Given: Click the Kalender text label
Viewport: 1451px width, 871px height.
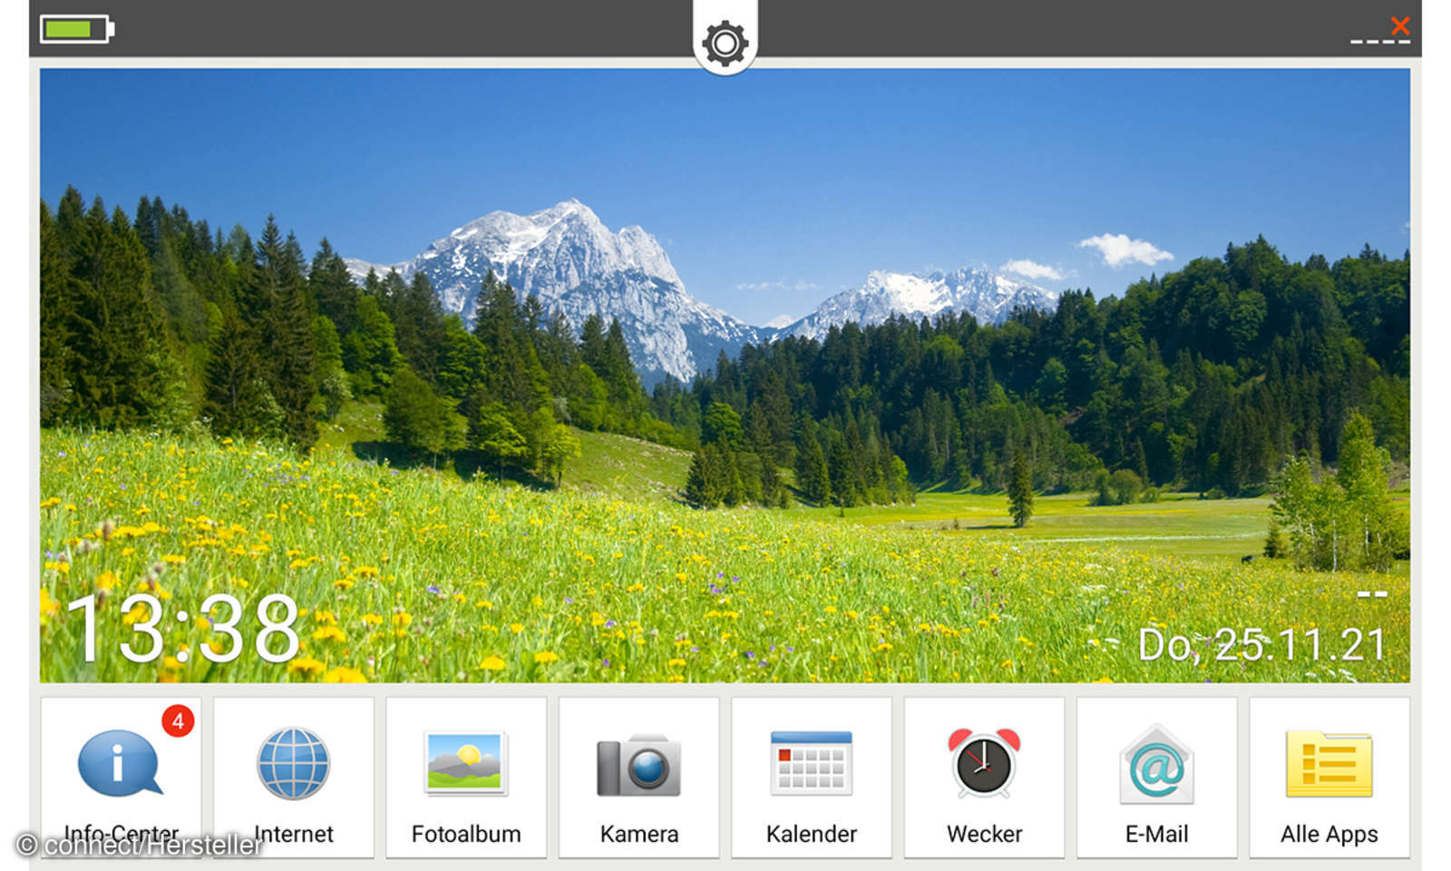Looking at the screenshot, I should [811, 834].
